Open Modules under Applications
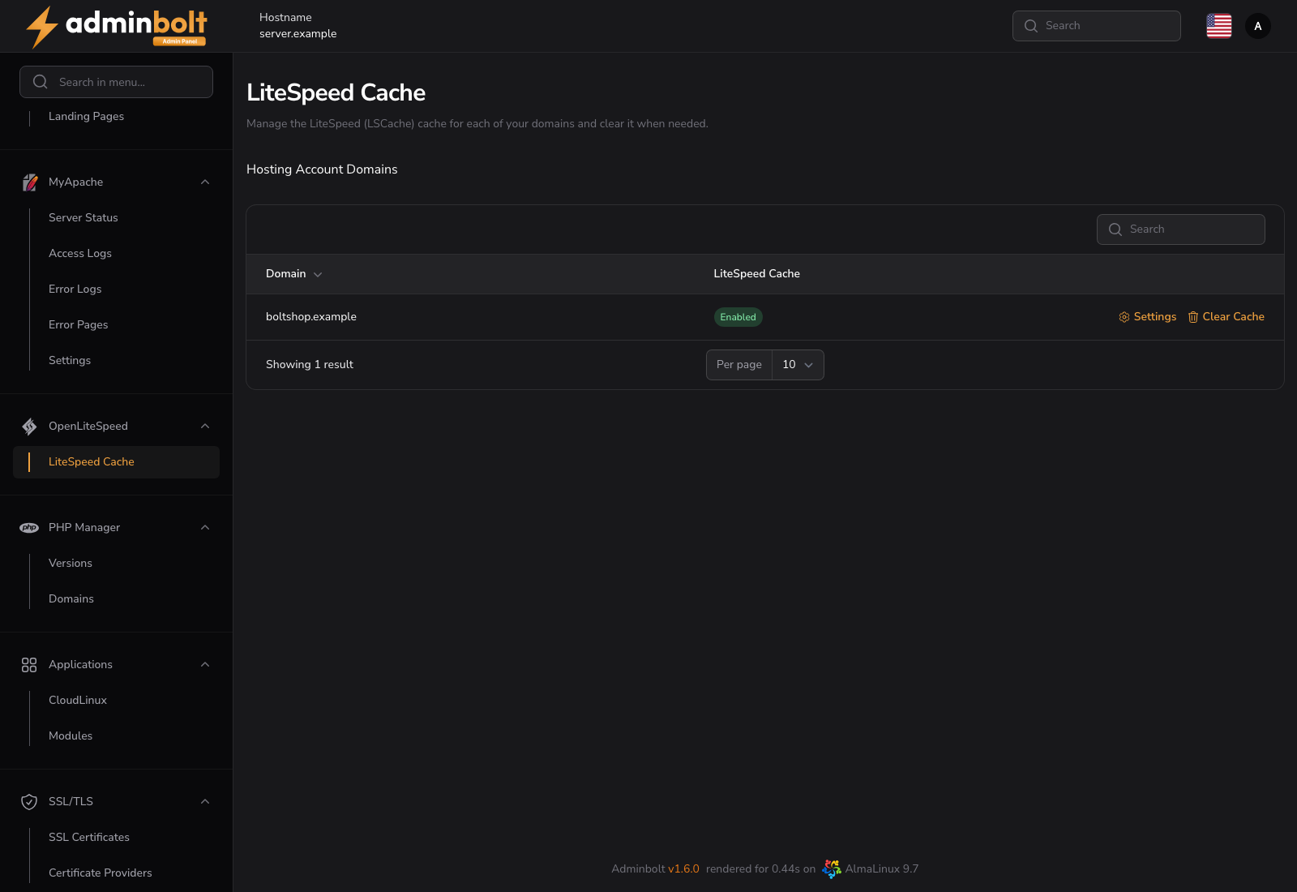This screenshot has width=1297, height=892. [x=71, y=736]
